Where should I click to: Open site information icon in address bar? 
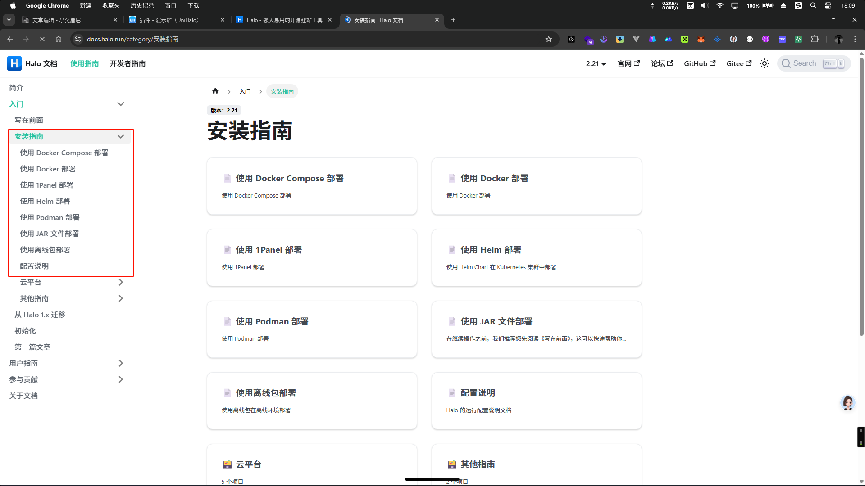coord(78,39)
